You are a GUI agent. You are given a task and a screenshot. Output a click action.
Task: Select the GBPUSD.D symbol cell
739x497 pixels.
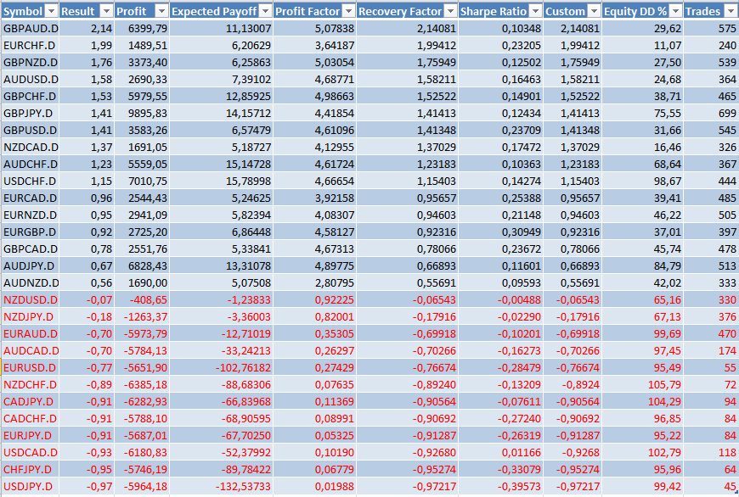pos(30,130)
